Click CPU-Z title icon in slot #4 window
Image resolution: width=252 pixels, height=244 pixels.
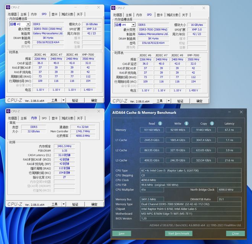(114, 8)
